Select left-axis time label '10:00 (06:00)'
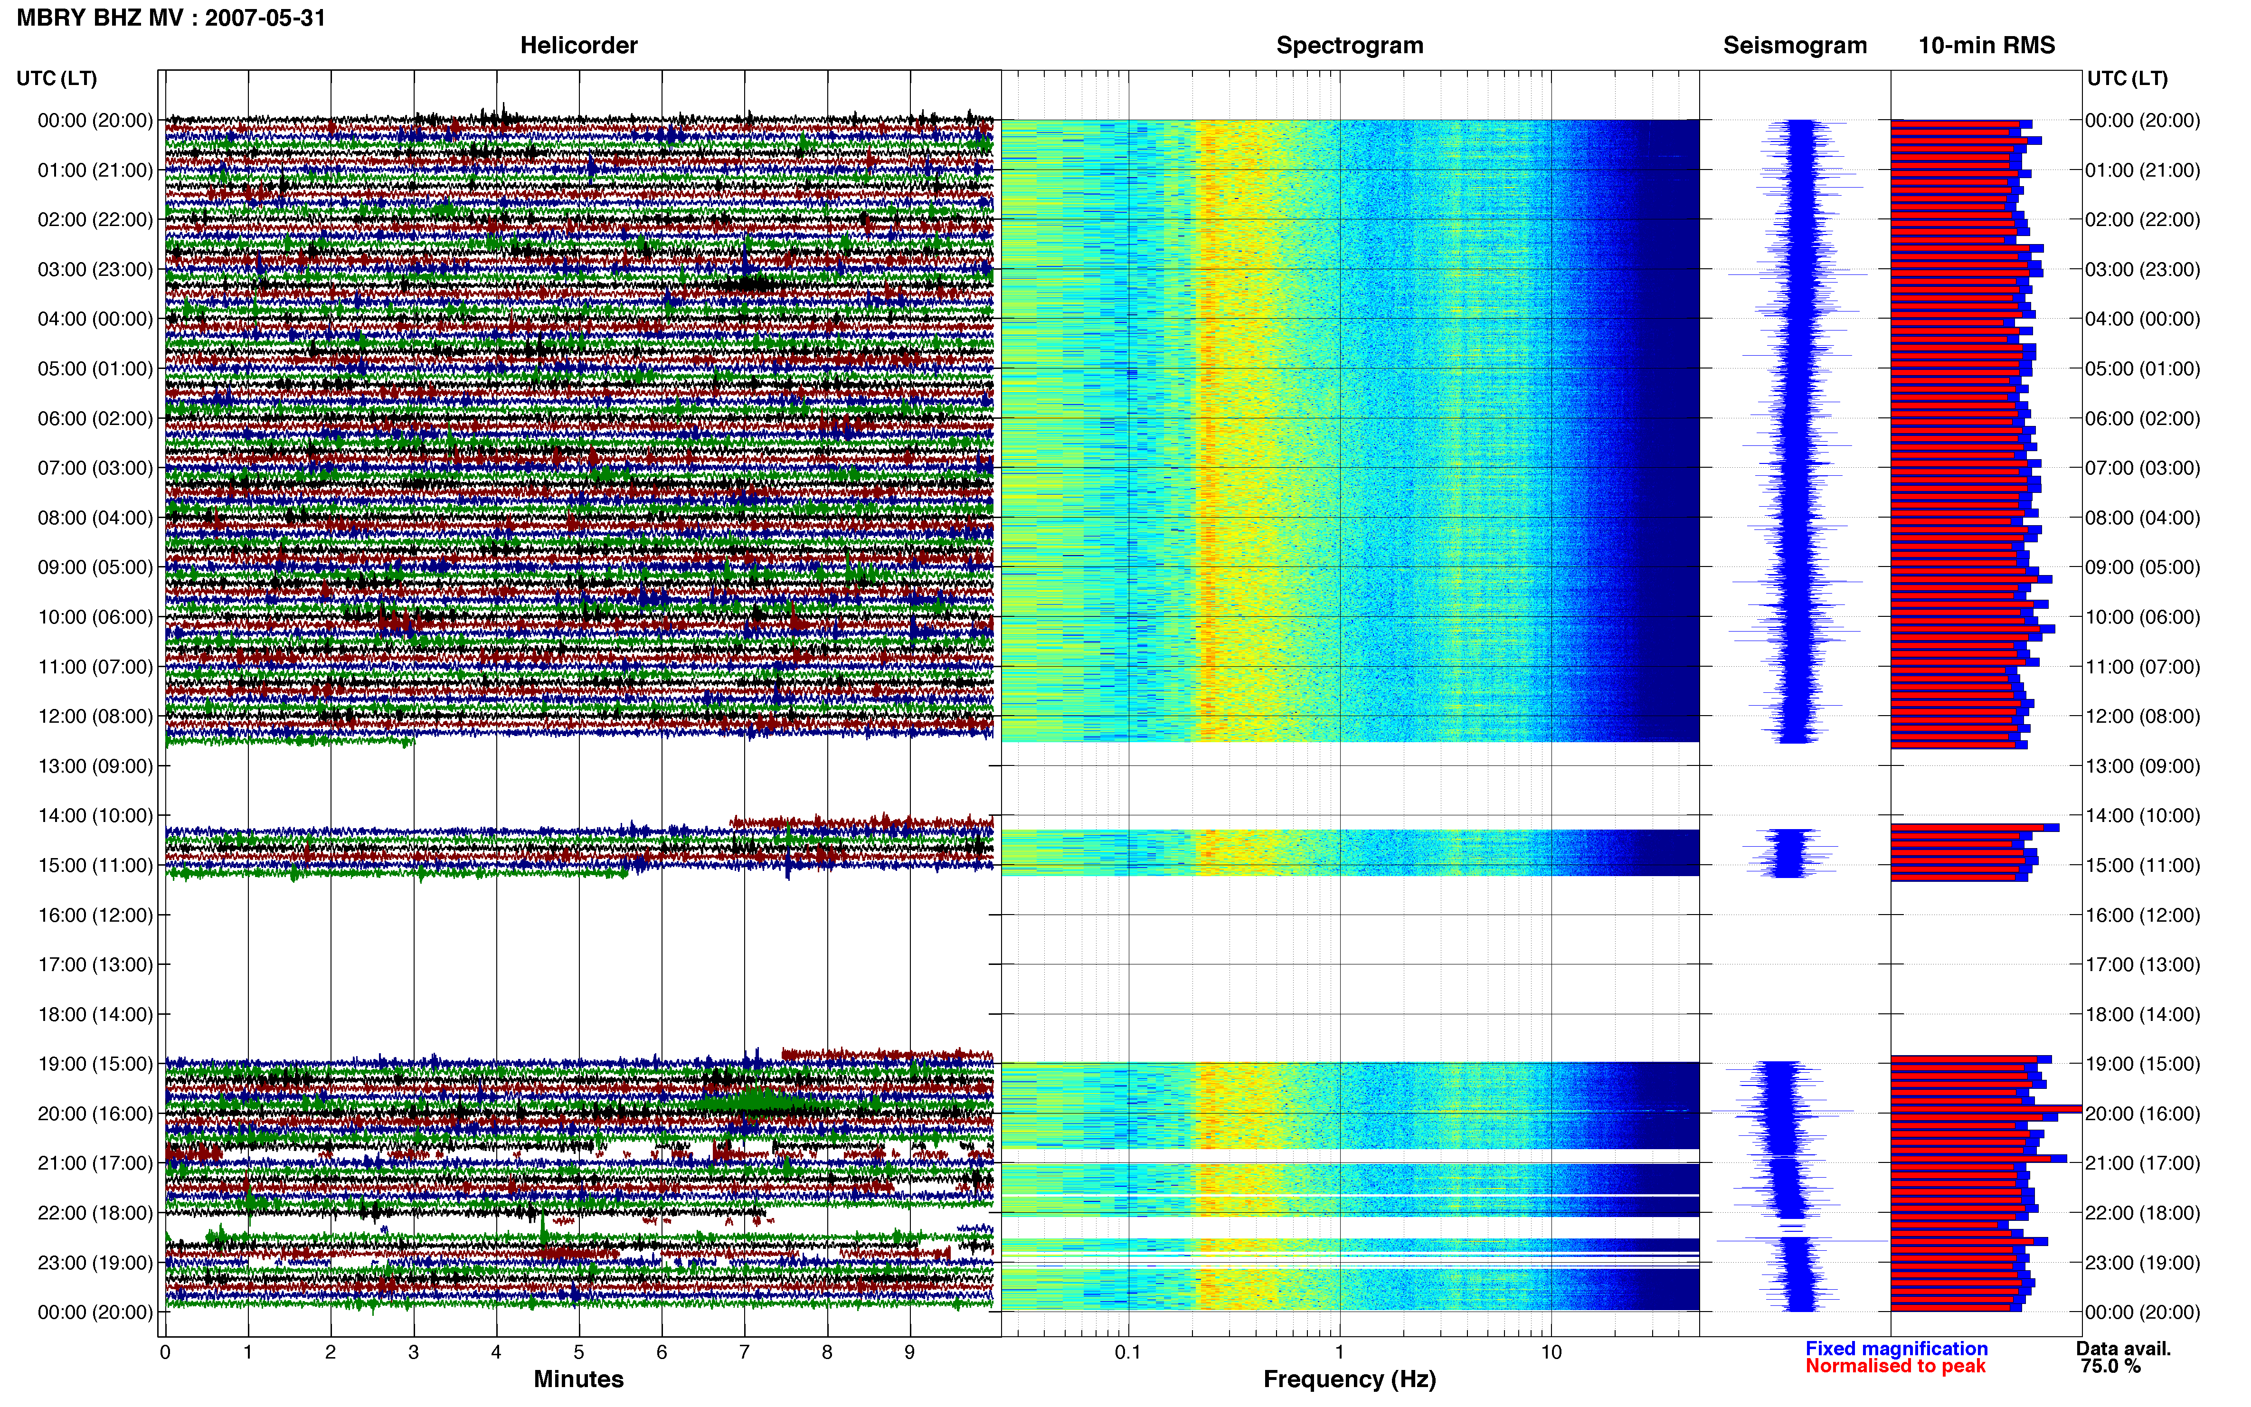This screenshot has width=2251, height=1407. coord(95,617)
